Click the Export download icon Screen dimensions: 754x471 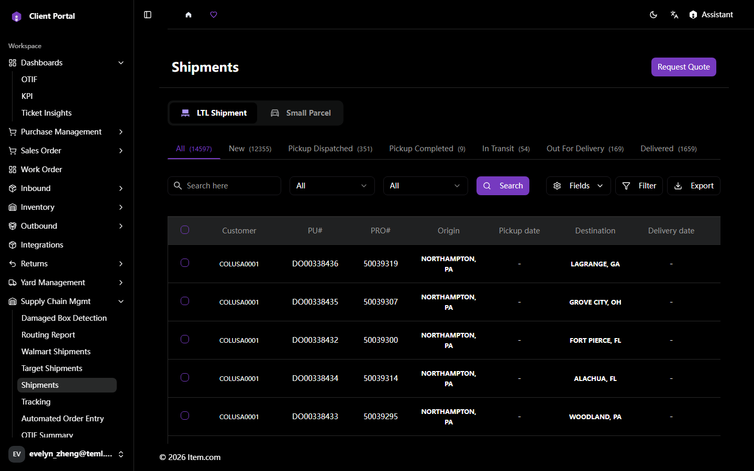[678, 186]
